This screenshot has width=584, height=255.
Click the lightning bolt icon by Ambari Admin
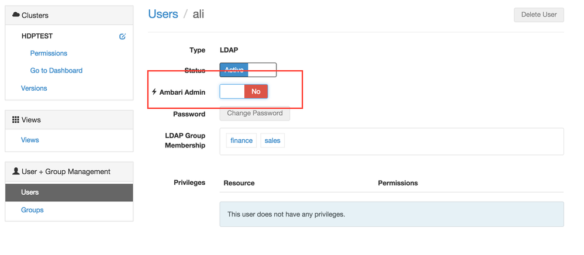(154, 92)
